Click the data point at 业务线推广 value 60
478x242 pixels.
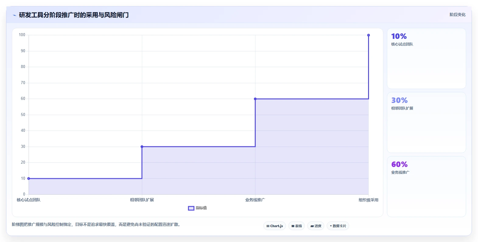(x=255, y=99)
